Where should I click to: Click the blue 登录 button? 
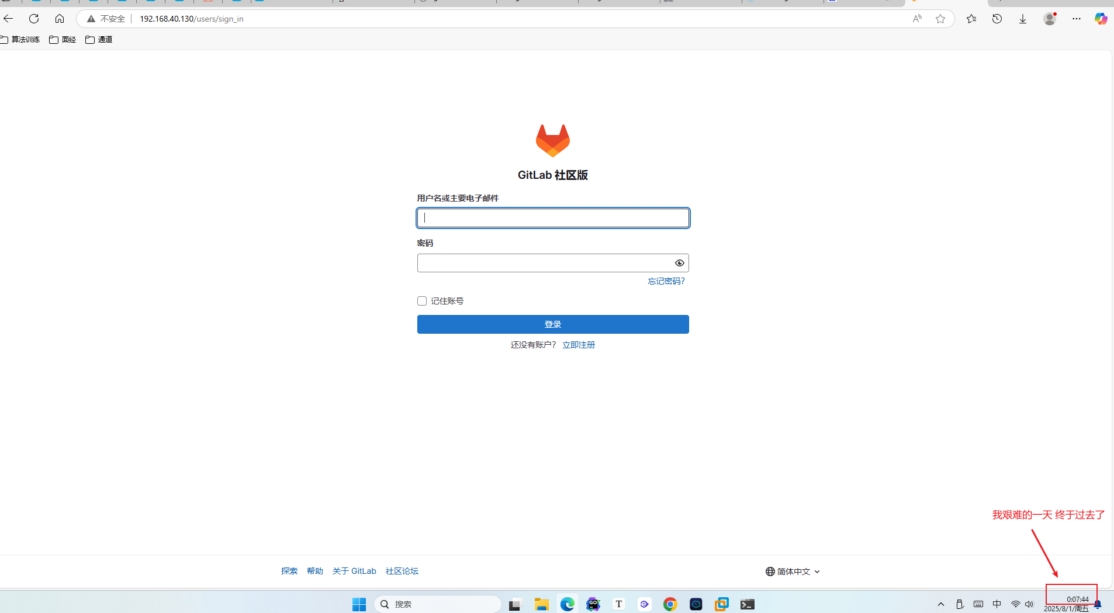[553, 324]
